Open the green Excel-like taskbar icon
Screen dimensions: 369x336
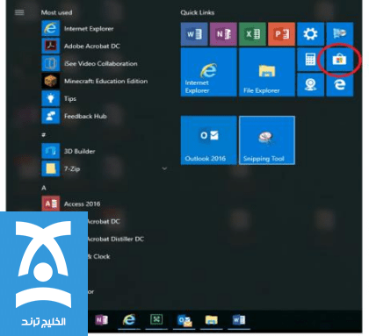coord(156,319)
